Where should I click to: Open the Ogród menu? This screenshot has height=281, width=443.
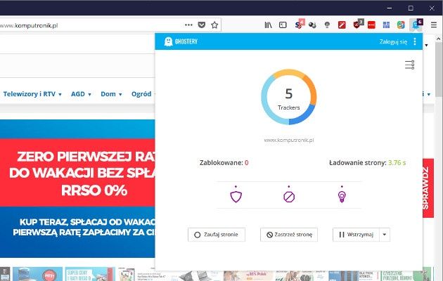143,94
